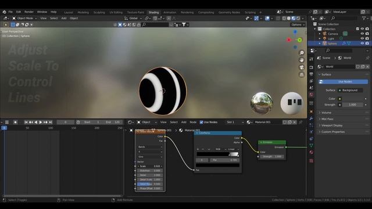Click the perspective/orthographic switch icon
Viewport: 372px width, 209px height.
[x=302, y=75]
